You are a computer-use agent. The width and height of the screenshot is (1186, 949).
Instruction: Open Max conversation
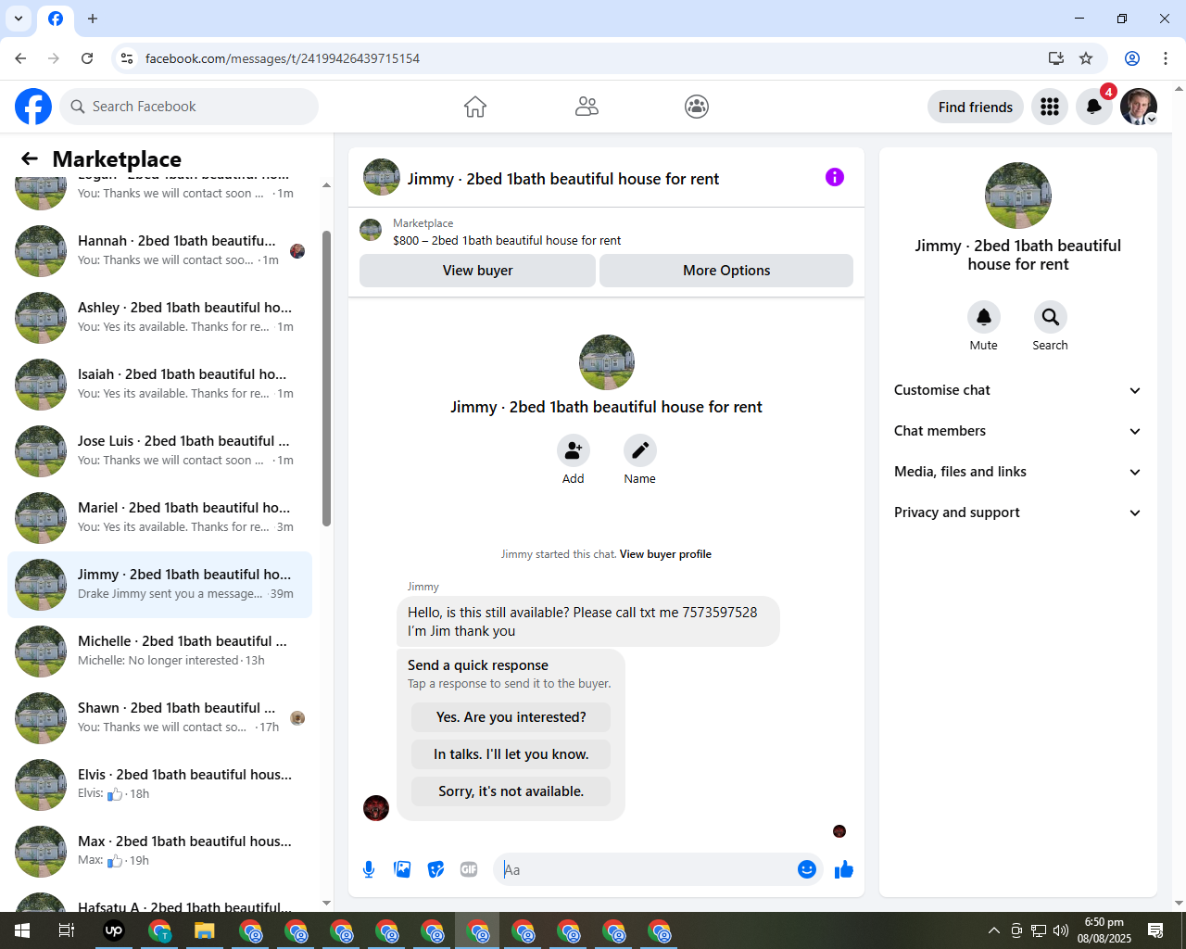pyautogui.click(x=159, y=851)
